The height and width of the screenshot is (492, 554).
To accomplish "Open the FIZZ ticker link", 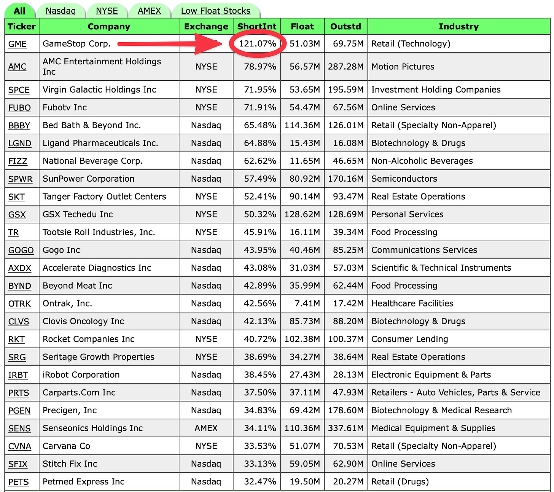I will click(x=18, y=161).
